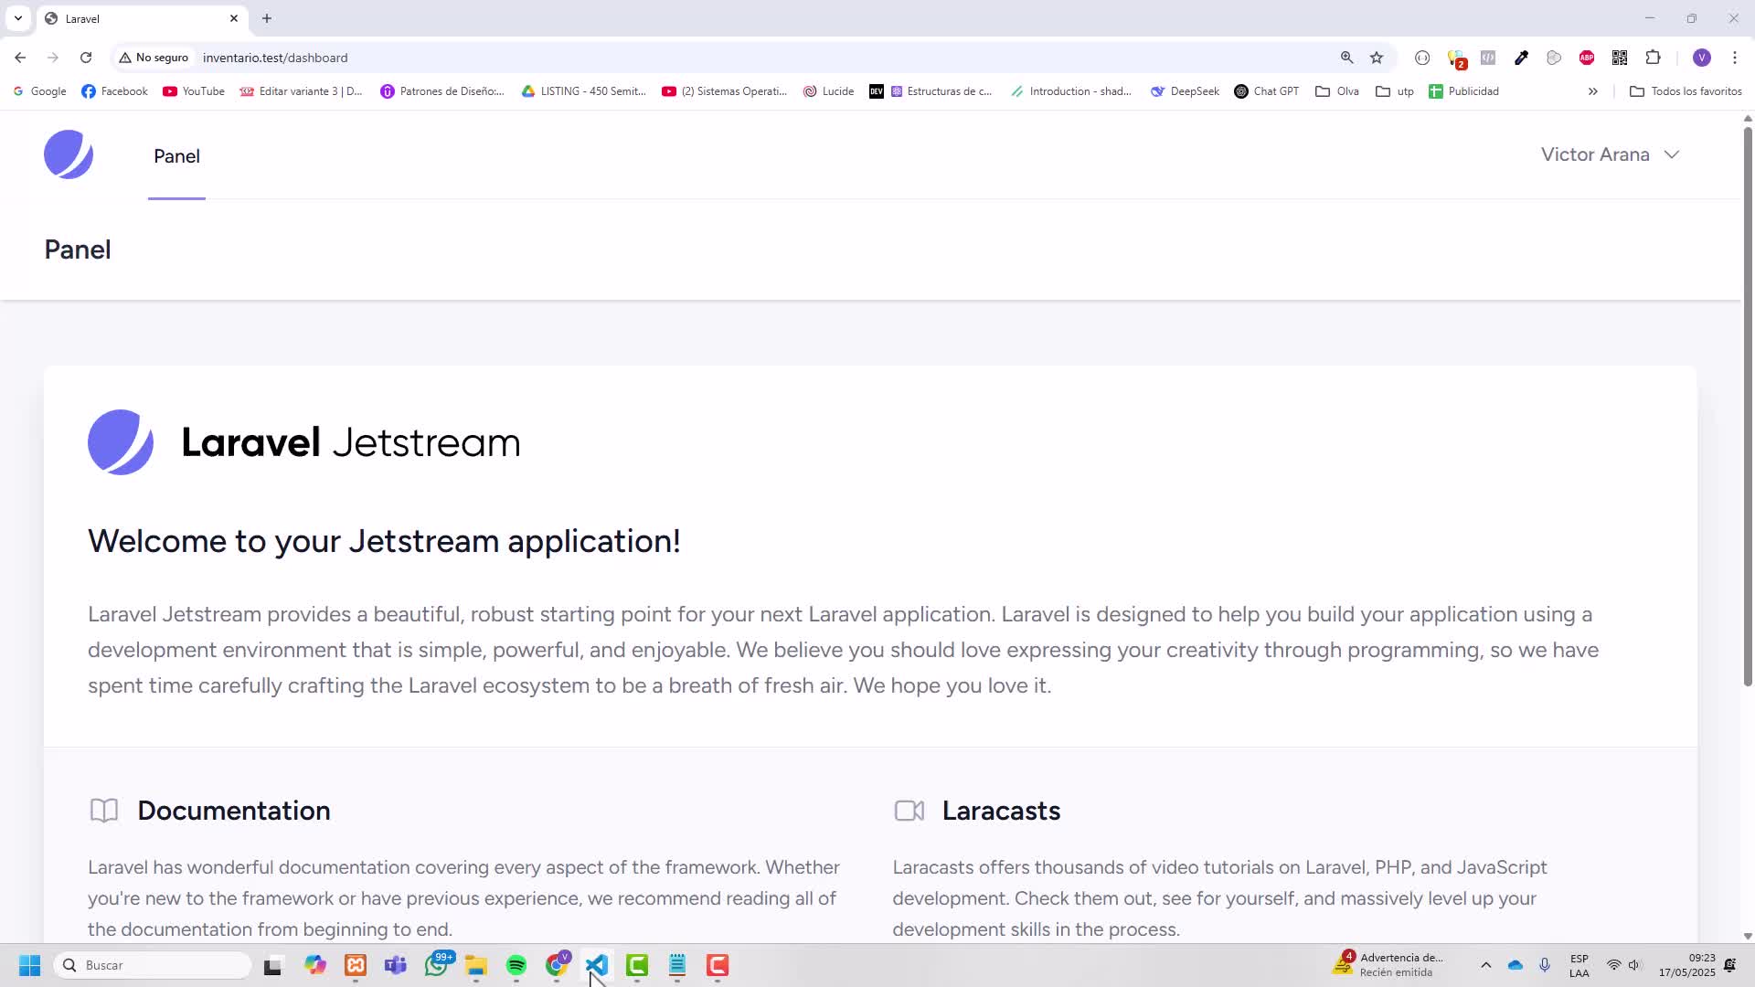Open XAMPP from the taskbar
The width and height of the screenshot is (1755, 987).
(356, 965)
